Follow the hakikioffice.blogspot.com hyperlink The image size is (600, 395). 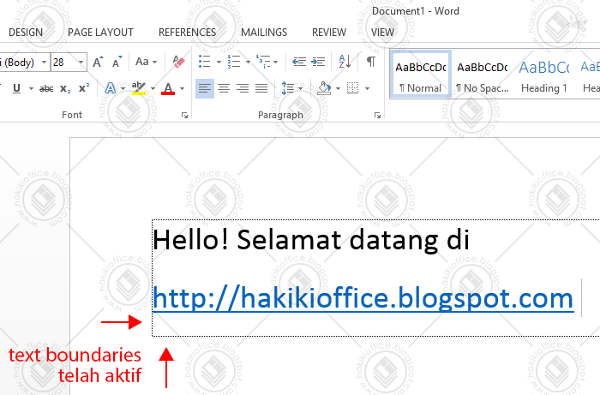[363, 298]
